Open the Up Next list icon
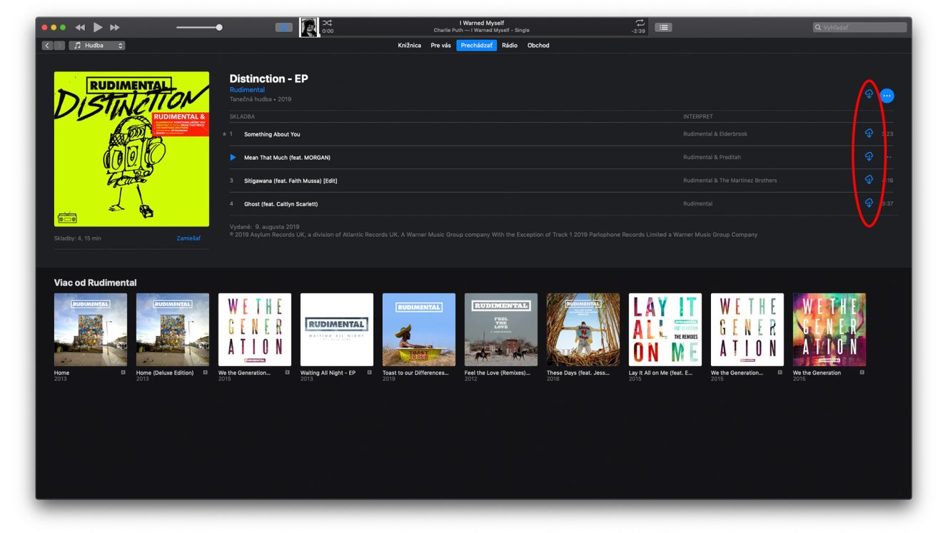The image size is (948, 533). (664, 27)
